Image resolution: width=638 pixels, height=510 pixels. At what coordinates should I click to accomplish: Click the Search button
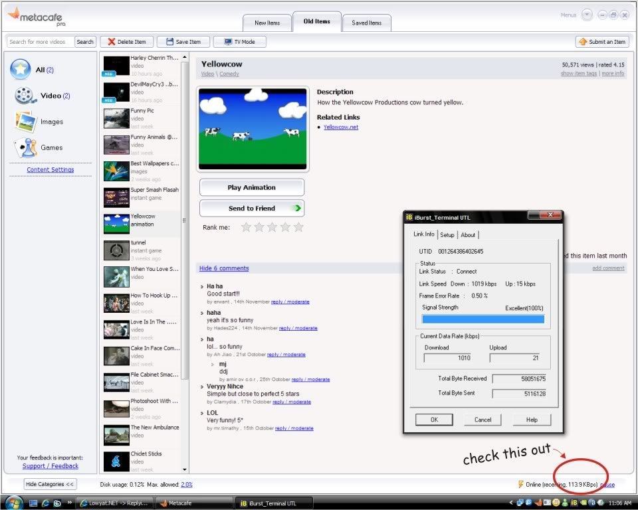[x=85, y=41]
